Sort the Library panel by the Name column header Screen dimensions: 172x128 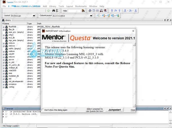[15, 24]
